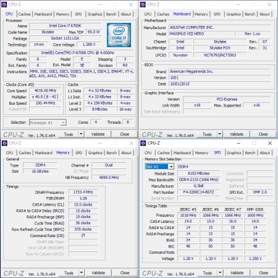Click Tools button in the Mainboard window
Viewport: 278px width, 278px height.
click(x=207, y=134)
